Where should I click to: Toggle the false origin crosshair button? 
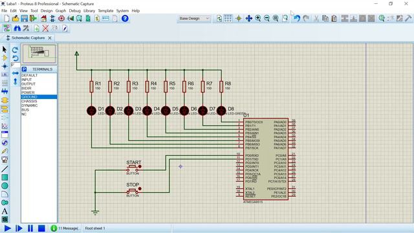[x=239, y=19]
